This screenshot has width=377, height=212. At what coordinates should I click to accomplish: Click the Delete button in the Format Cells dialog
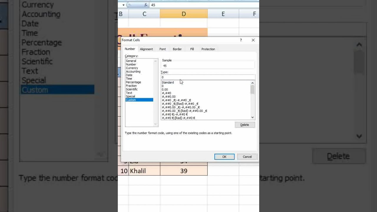[245, 125]
